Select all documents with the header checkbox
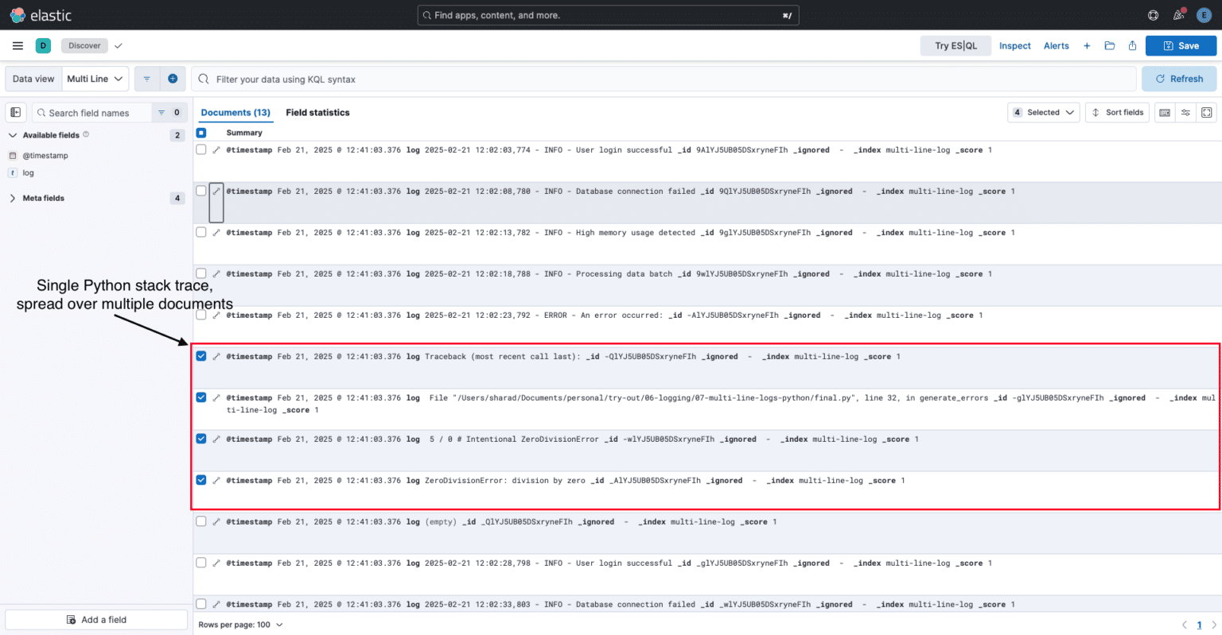 200,132
